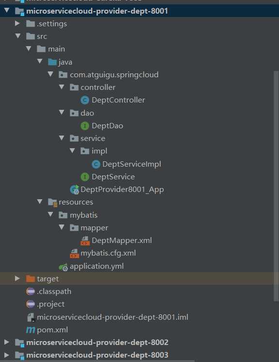This screenshot has height=362, width=279.
Task: Click the main folder icon
Action: tap(41, 49)
